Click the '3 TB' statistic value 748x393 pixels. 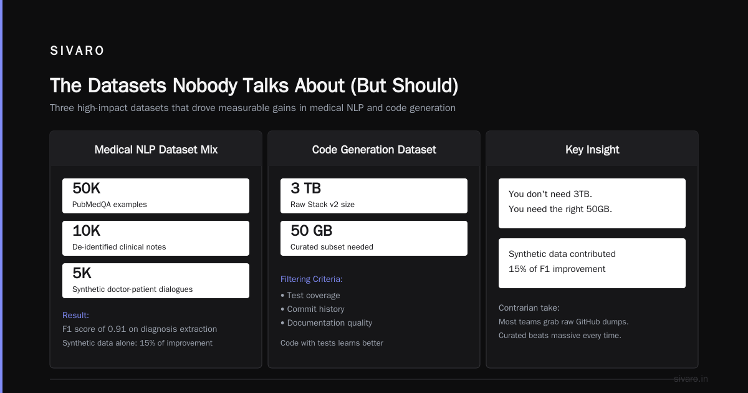point(306,188)
